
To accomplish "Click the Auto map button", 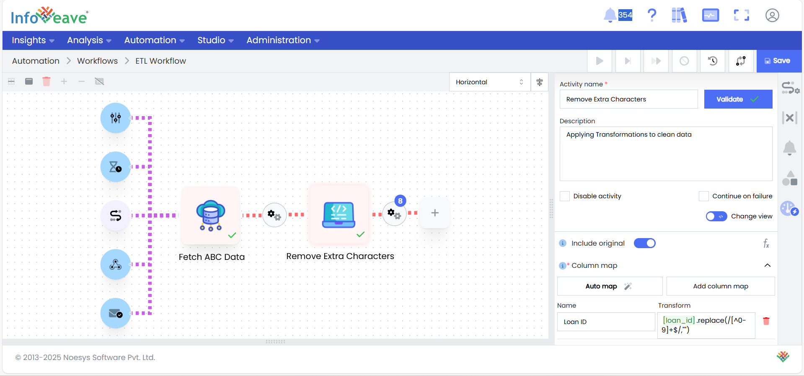I will tap(609, 286).
